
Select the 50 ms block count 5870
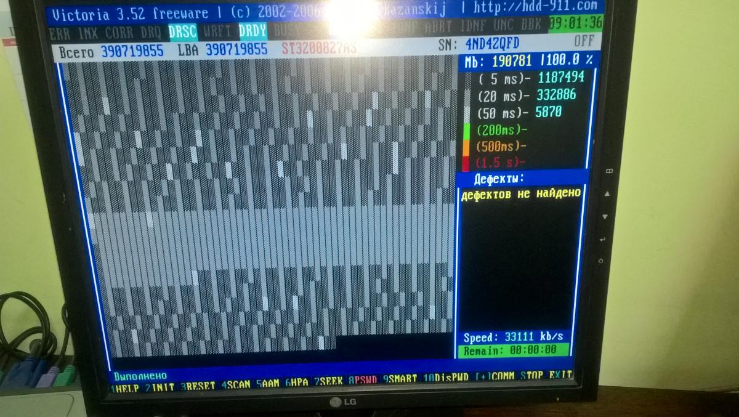549,113
